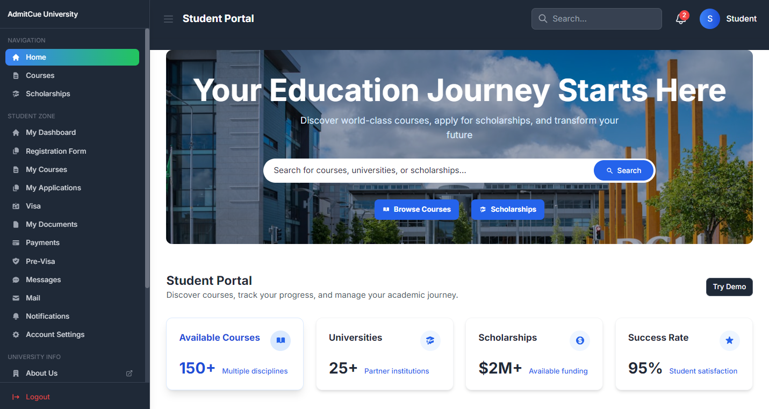Image resolution: width=769 pixels, height=409 pixels.
Task: Open My Applications in sidebar
Action: click(53, 188)
